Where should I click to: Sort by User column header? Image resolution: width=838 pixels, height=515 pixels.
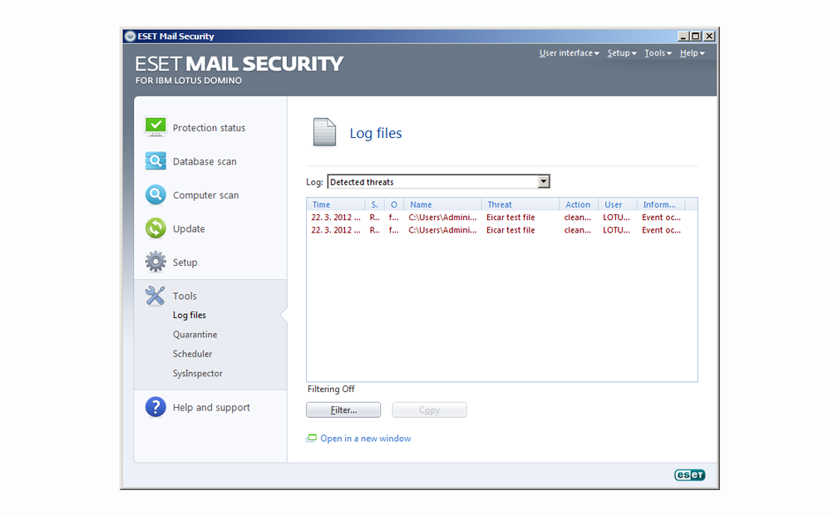[x=617, y=204]
